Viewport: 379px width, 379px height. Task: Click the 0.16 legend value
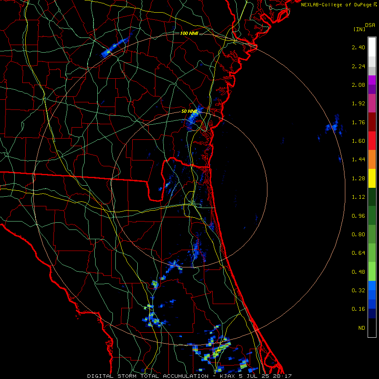[x=358, y=309]
